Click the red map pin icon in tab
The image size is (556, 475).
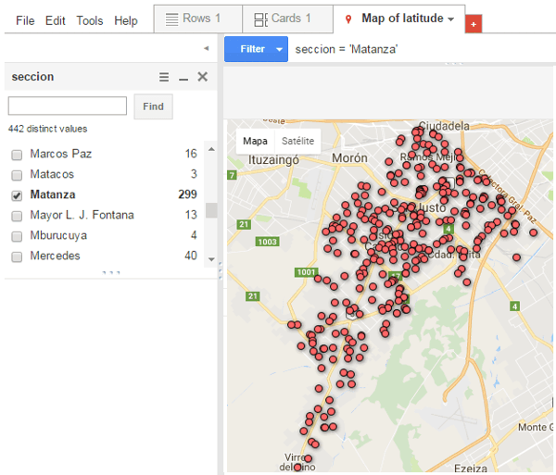tap(348, 19)
